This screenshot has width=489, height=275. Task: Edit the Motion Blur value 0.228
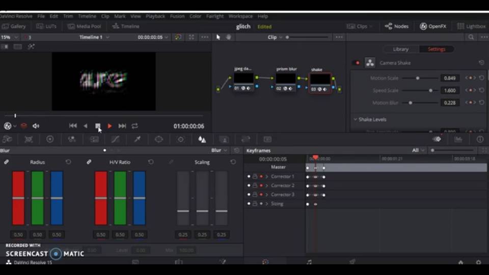450,102
